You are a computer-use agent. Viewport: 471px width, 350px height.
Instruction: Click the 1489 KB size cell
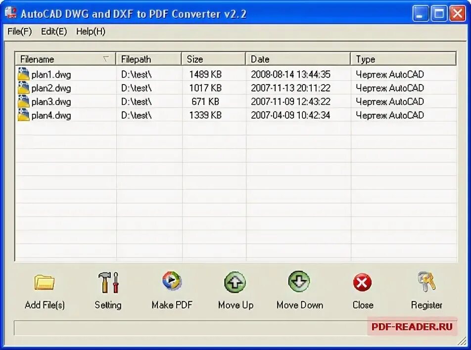[x=205, y=74]
